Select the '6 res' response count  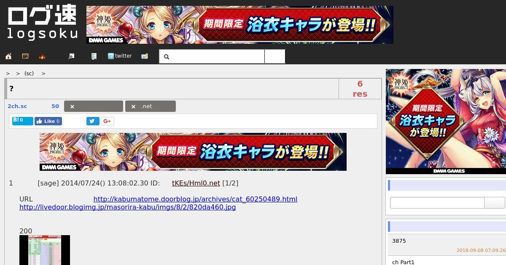[x=360, y=89]
